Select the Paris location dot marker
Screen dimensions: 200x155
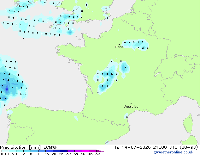pos(119,44)
